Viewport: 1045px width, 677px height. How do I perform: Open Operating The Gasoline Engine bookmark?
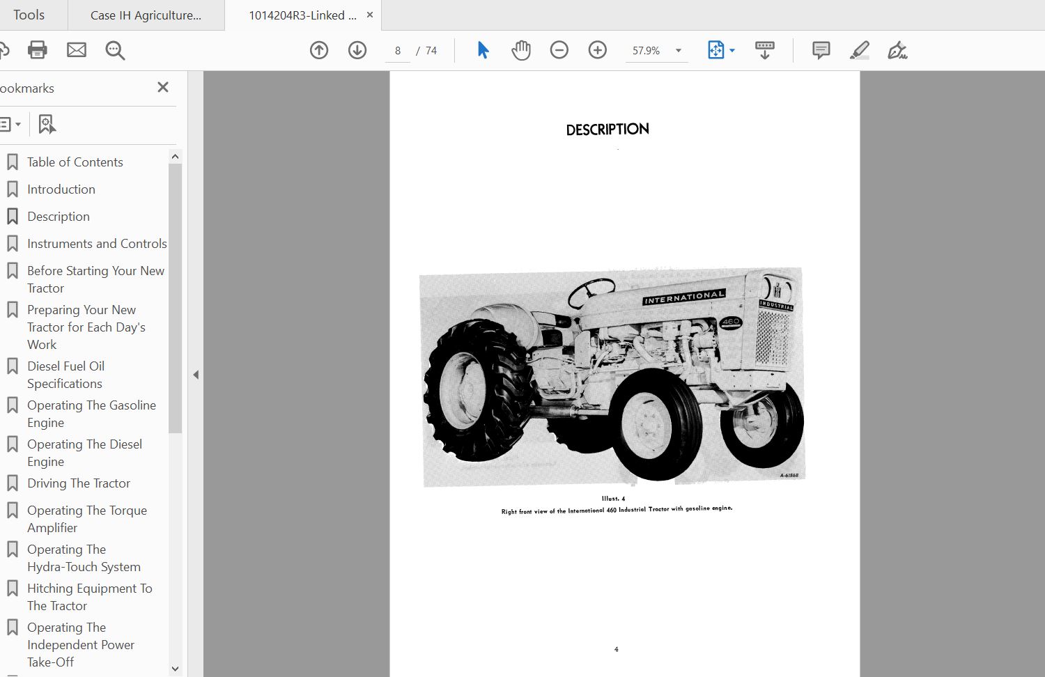click(x=91, y=414)
